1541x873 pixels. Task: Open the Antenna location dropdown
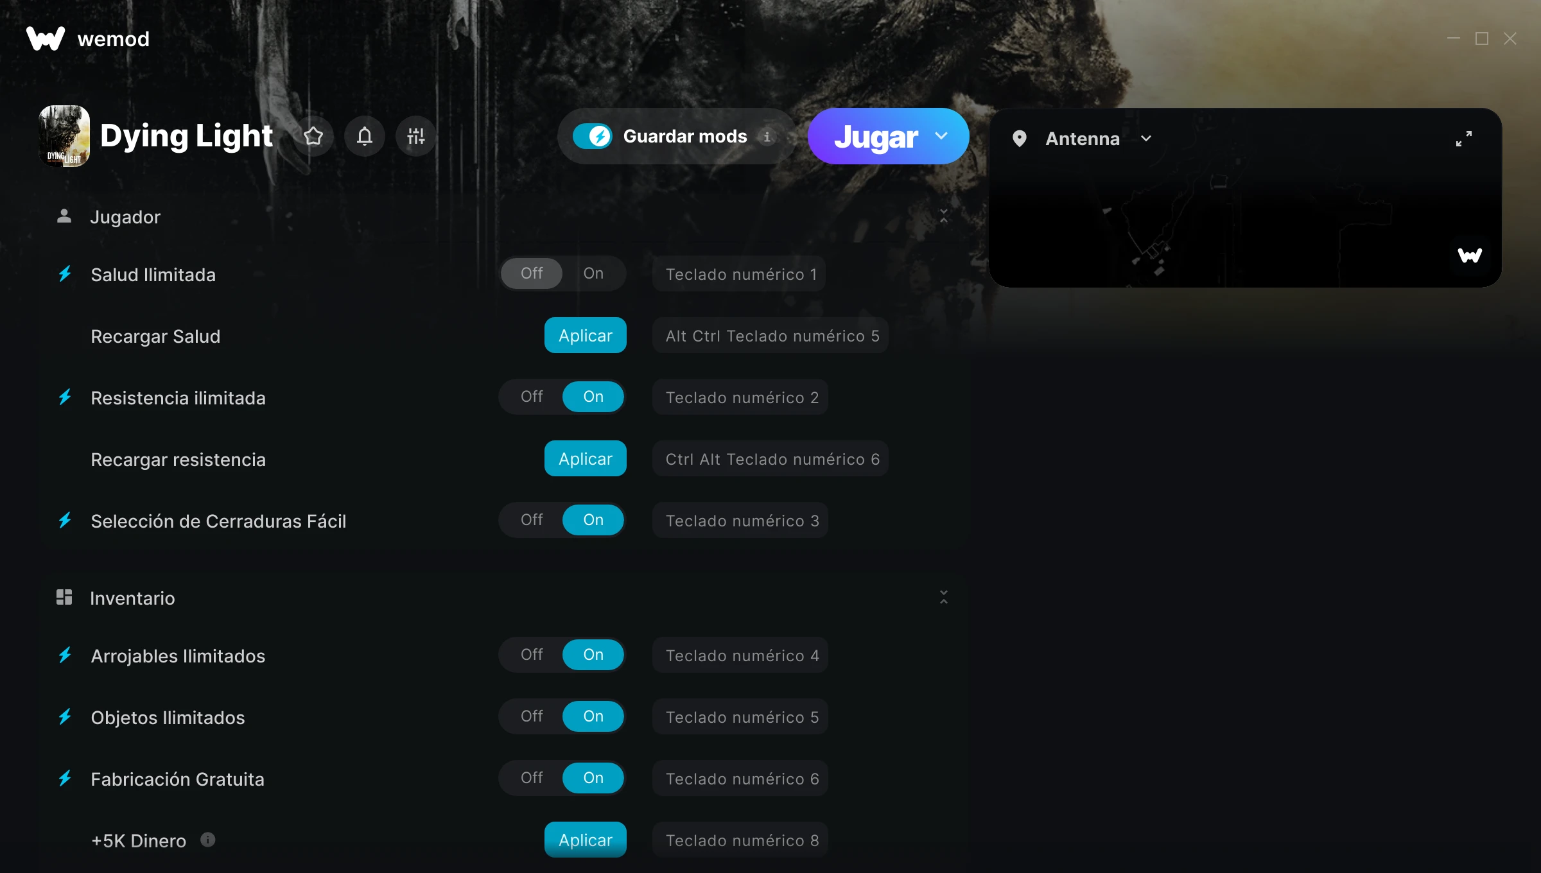tap(1146, 139)
